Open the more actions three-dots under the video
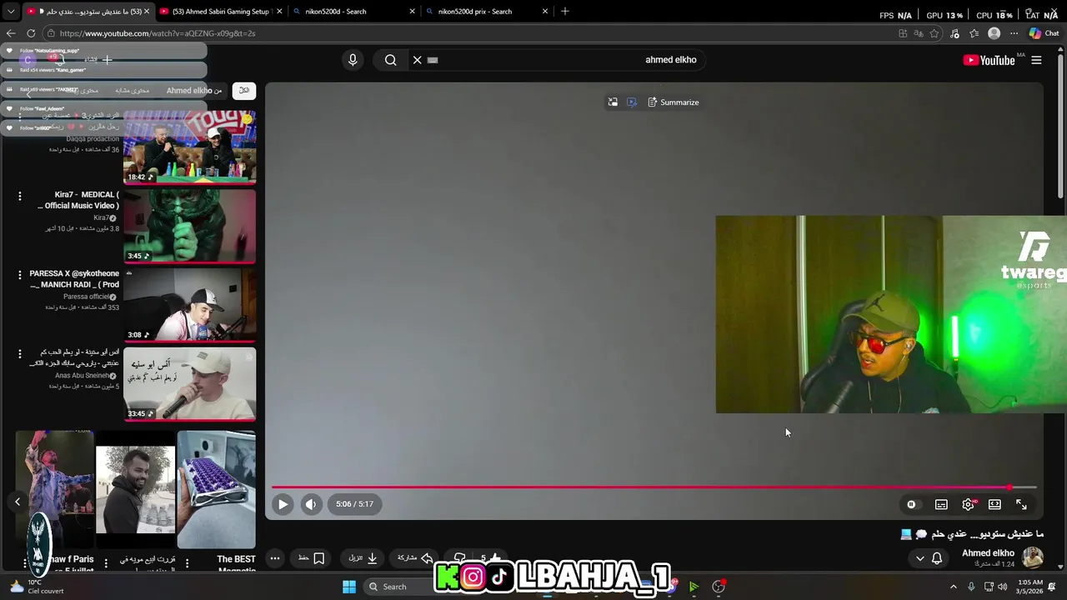The image size is (1067, 600). [x=274, y=558]
